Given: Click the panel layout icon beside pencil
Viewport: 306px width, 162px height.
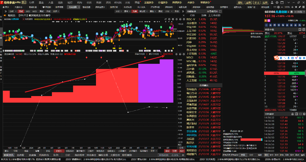Looking at the screenshot, I should click(304, 7).
